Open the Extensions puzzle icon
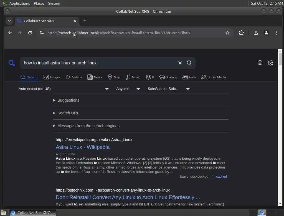Image resolution: width=284 pixels, height=216 pixels. 241,33
